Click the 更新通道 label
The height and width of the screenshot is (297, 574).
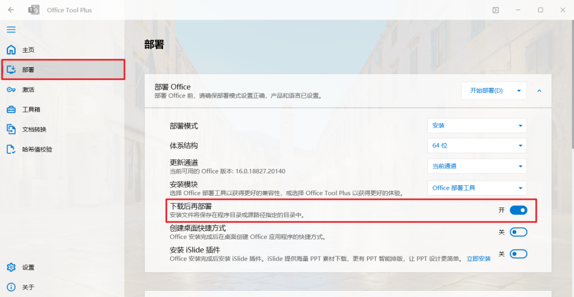pos(184,163)
